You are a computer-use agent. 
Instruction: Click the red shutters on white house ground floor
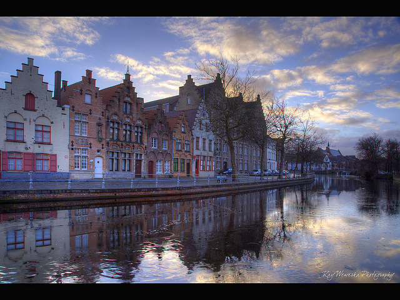point(28,162)
